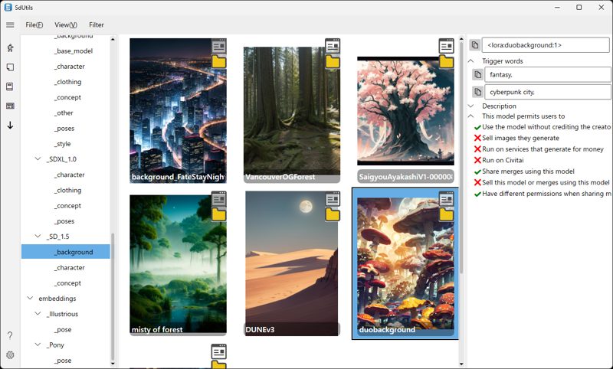The width and height of the screenshot is (613, 369).
Task: Click 'Sell images they generate' permission text
Action: 520,138
